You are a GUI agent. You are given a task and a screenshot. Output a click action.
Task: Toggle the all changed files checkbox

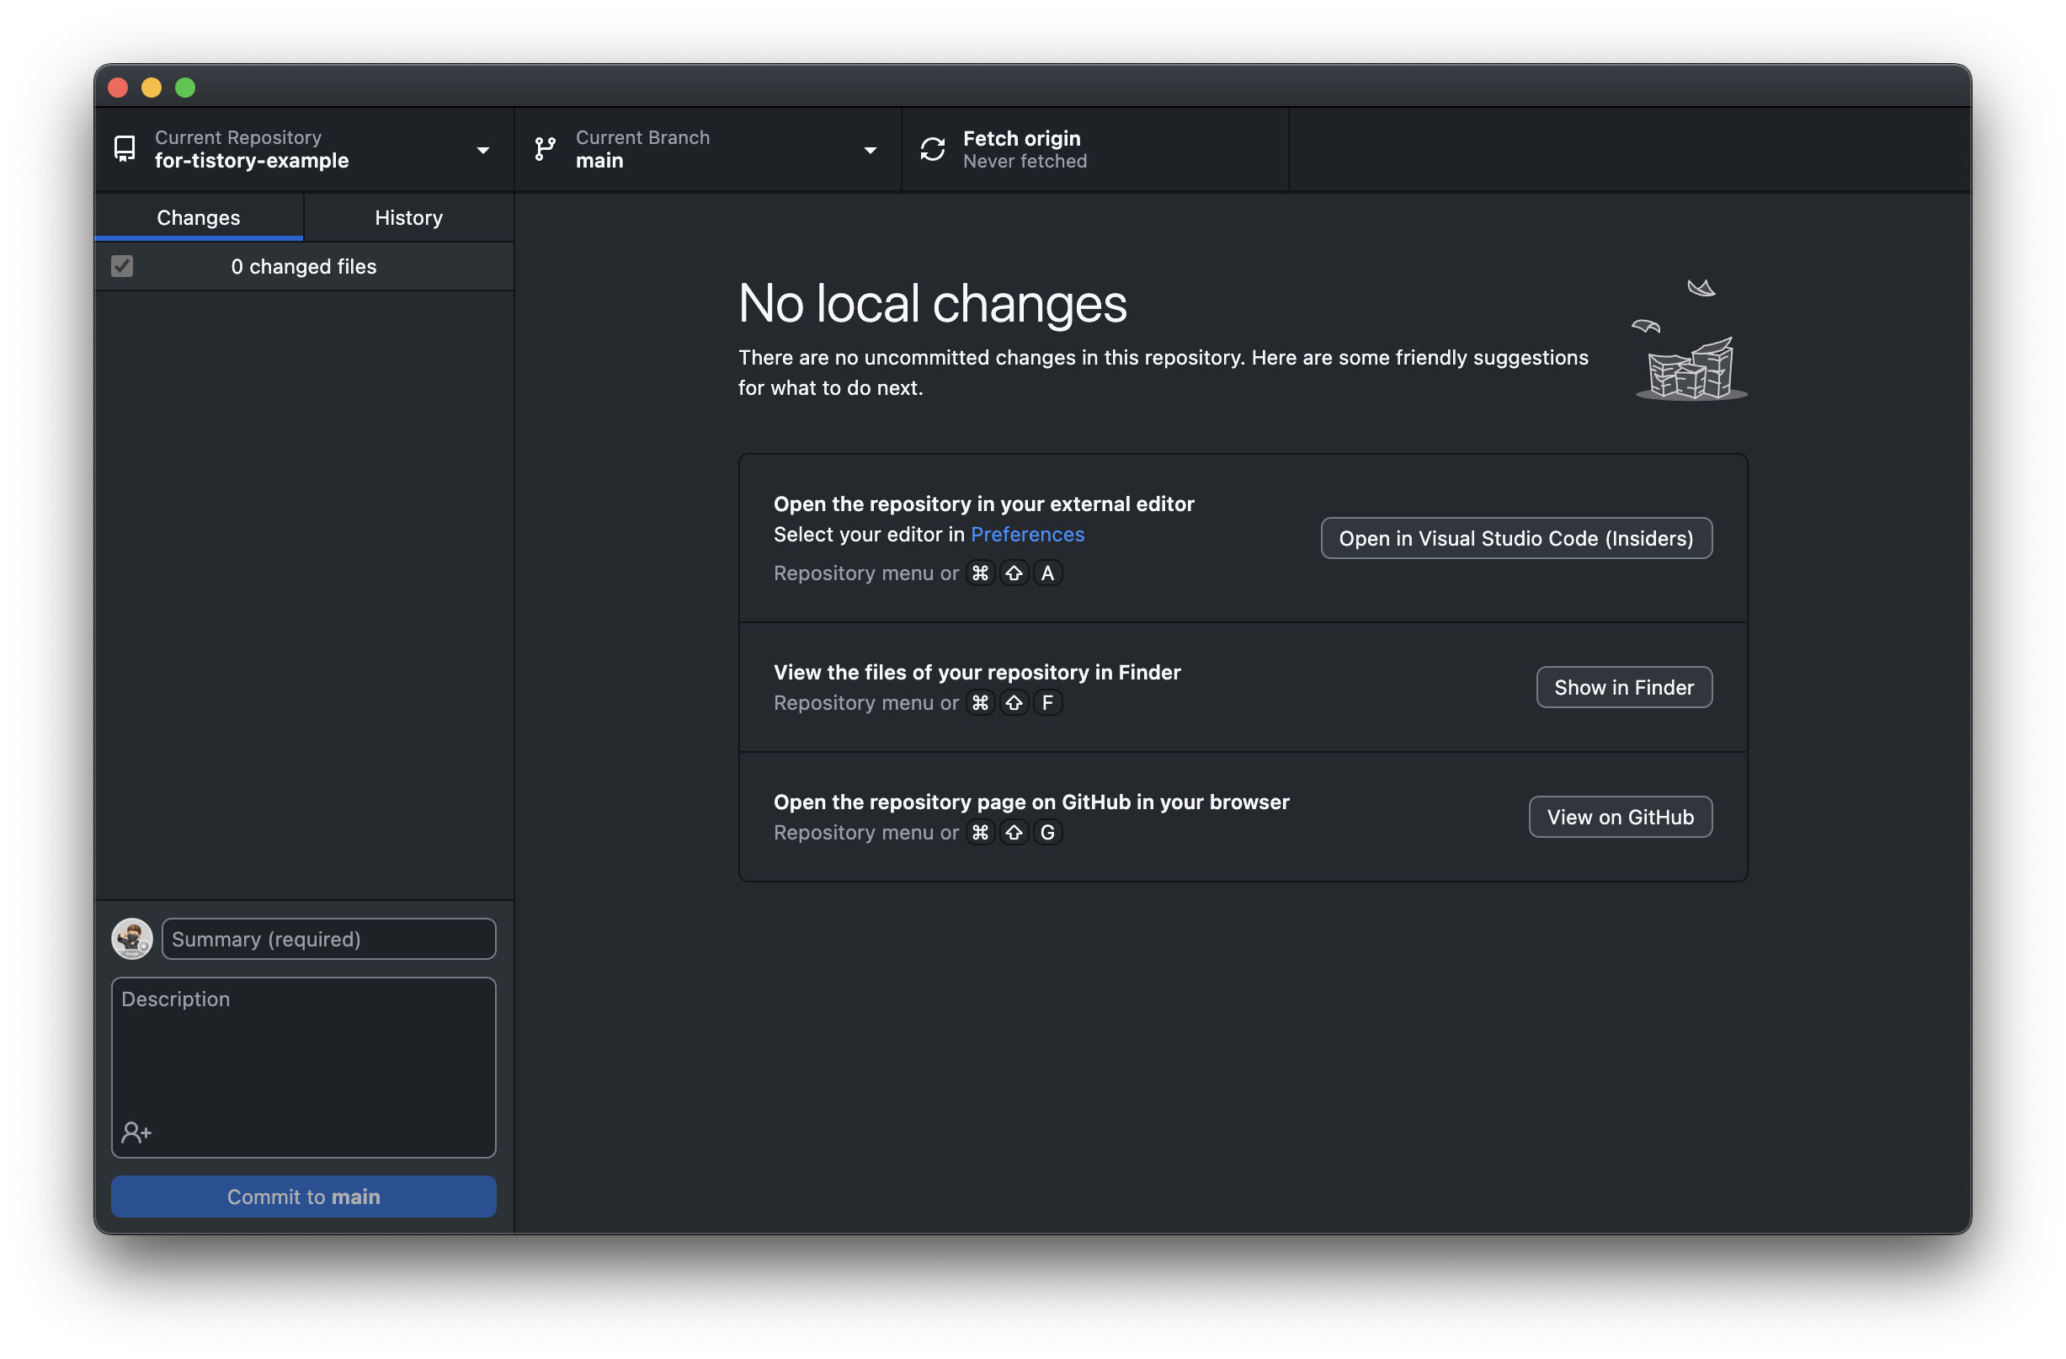[x=122, y=266]
